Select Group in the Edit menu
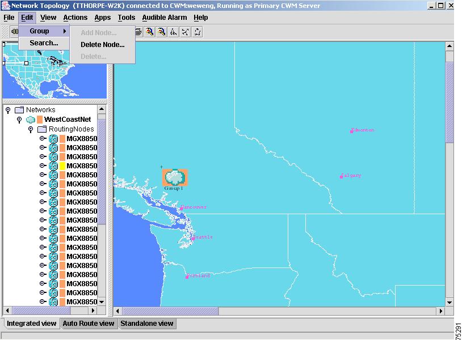The height and width of the screenshot is (340, 462). click(44, 31)
